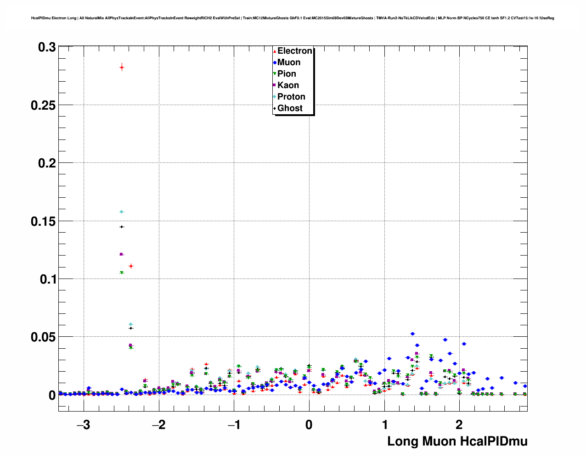The height and width of the screenshot is (457, 586).
Task: Click the x-axis tick label −3
Action: tap(83, 425)
